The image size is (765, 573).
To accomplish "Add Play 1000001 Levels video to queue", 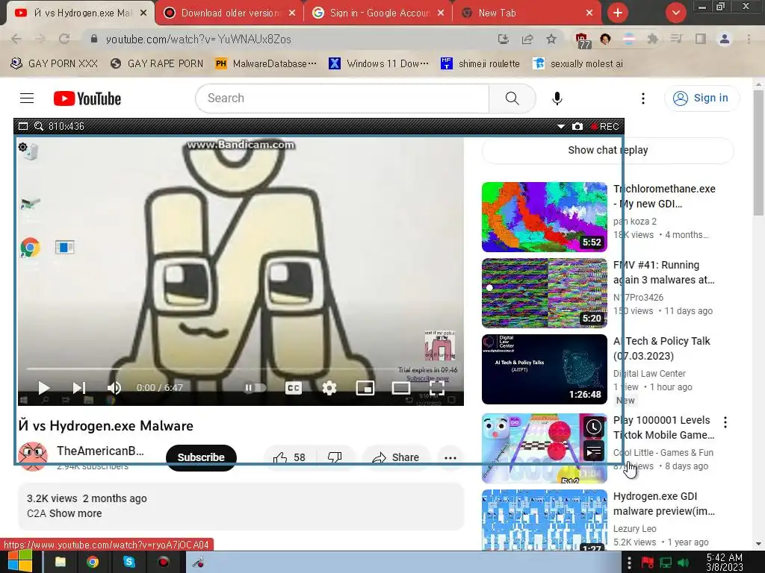I will point(593,451).
